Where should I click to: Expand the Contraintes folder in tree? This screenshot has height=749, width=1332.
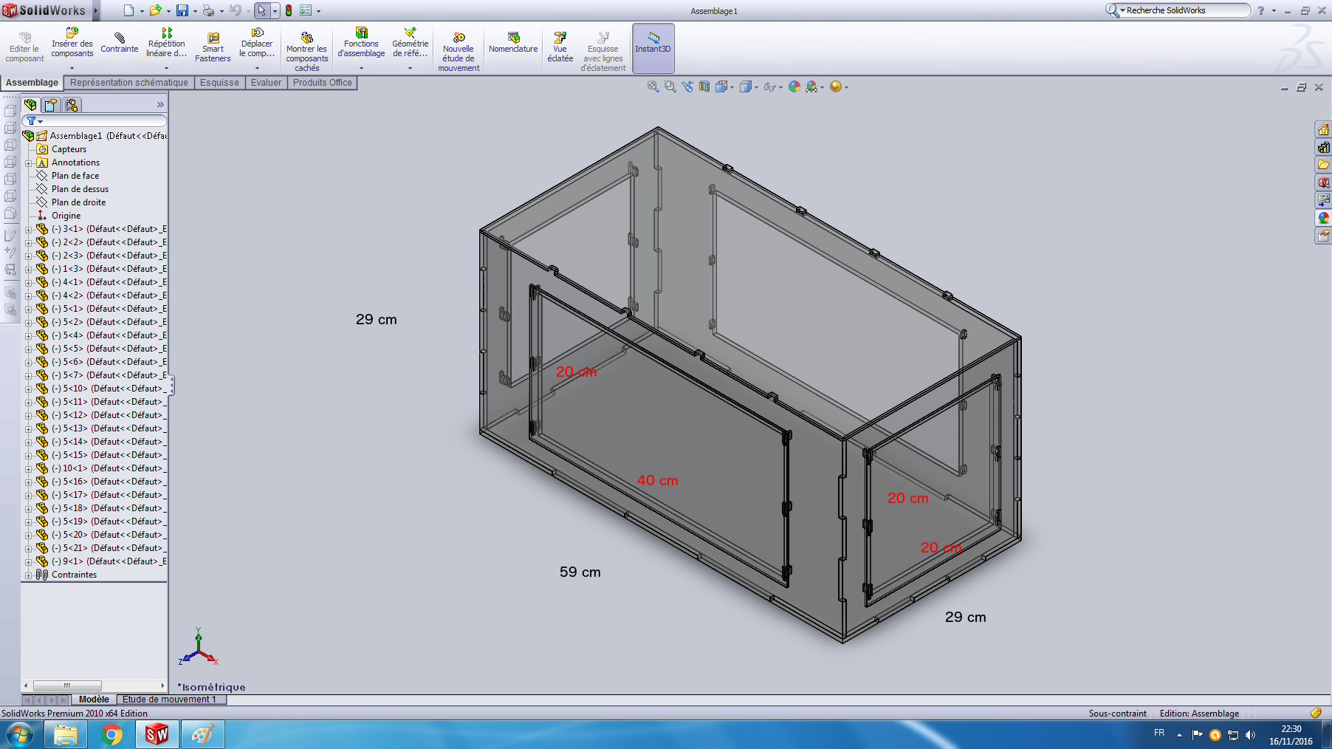point(29,575)
